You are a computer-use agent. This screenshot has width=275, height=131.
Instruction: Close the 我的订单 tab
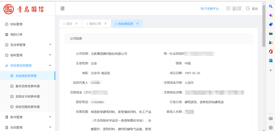coord(105,24)
